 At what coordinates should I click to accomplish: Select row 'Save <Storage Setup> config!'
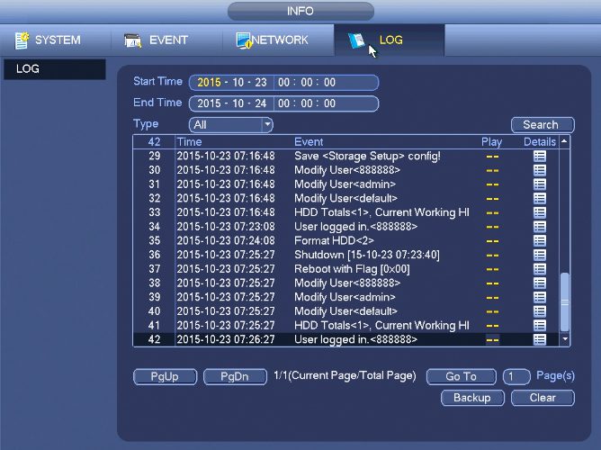pyautogui.click(x=345, y=156)
